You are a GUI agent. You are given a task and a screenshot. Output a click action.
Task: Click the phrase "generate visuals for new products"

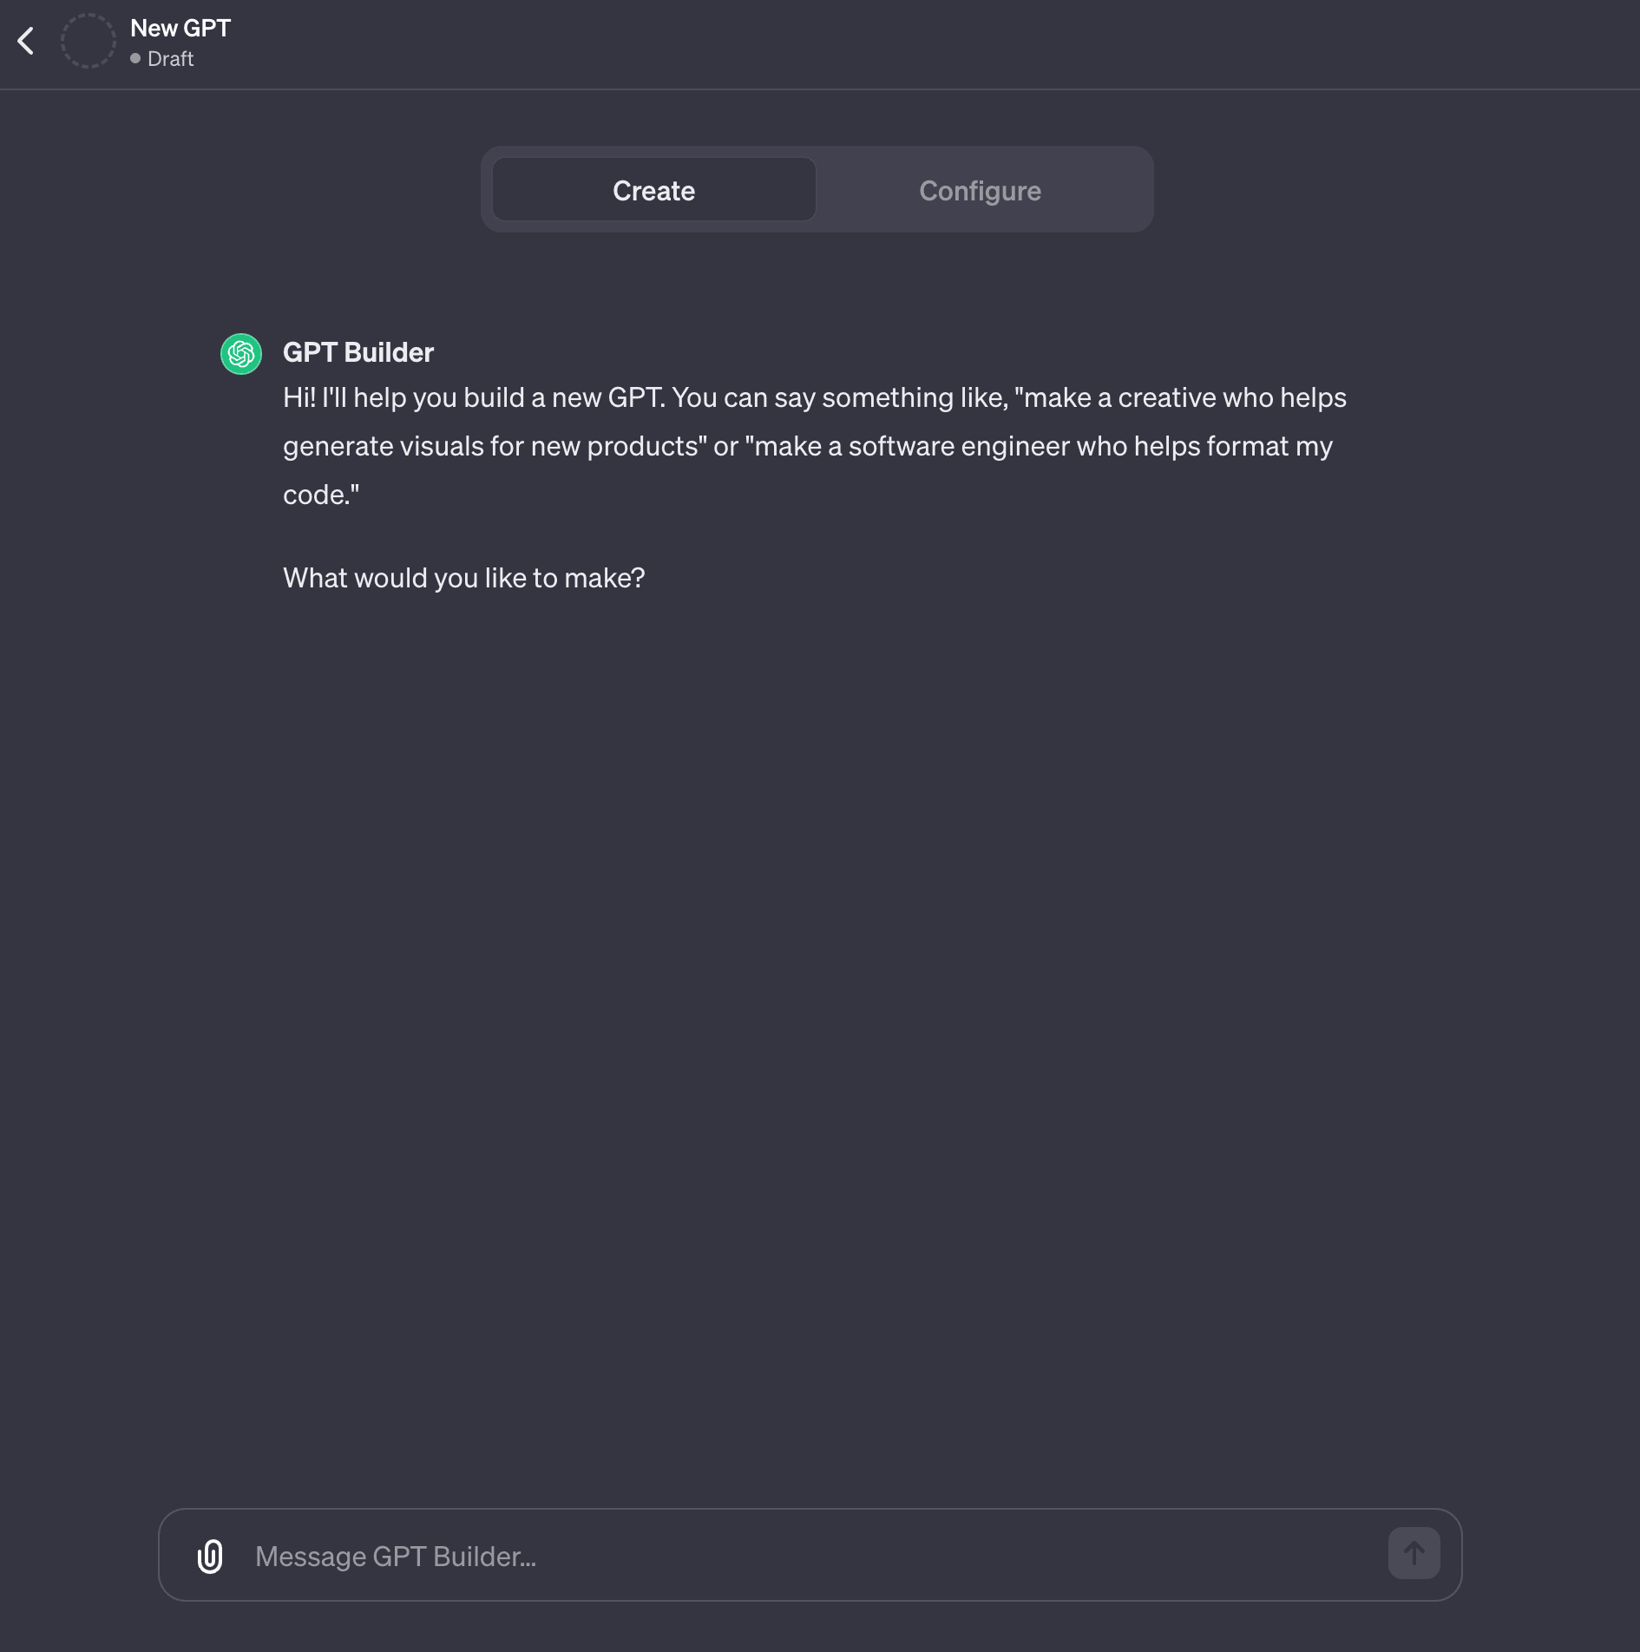491,446
